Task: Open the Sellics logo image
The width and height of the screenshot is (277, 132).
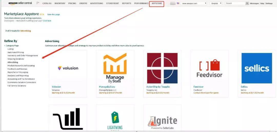Action: 257,68
